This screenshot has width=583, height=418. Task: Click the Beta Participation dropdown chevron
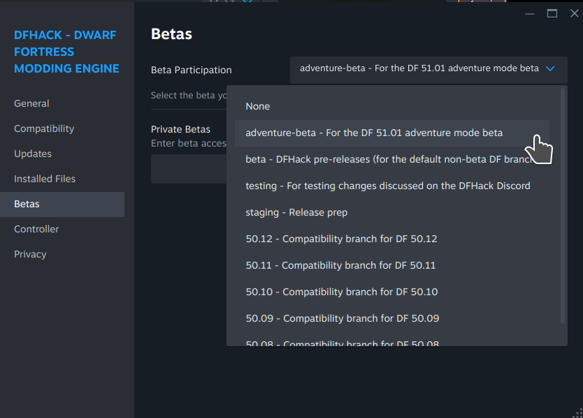(x=550, y=69)
